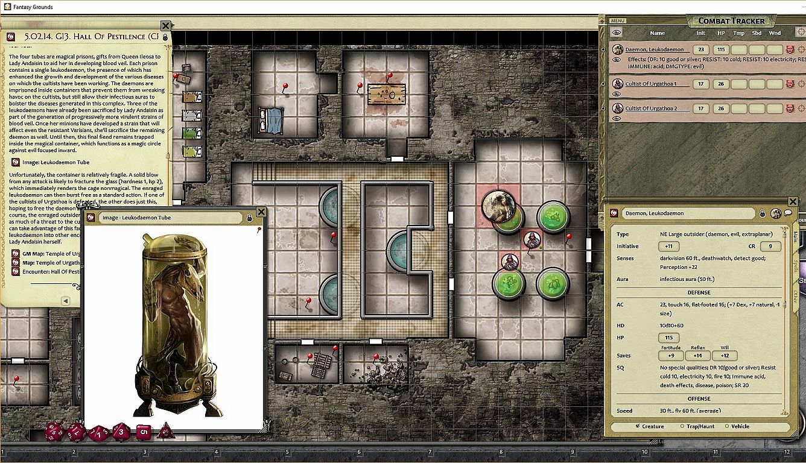
Task: Click the NPC sheet link icon beside Daemon name
Action: [x=614, y=213]
